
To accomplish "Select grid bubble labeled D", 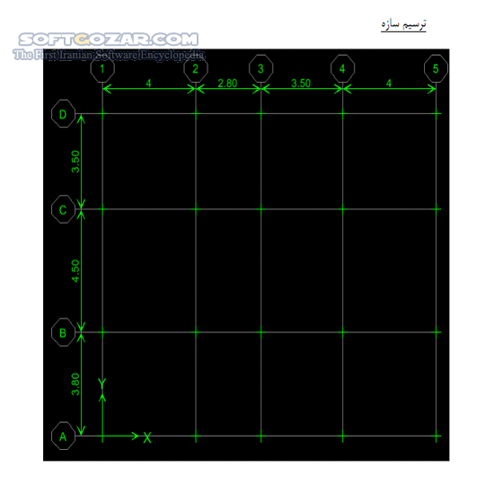I will [x=64, y=114].
